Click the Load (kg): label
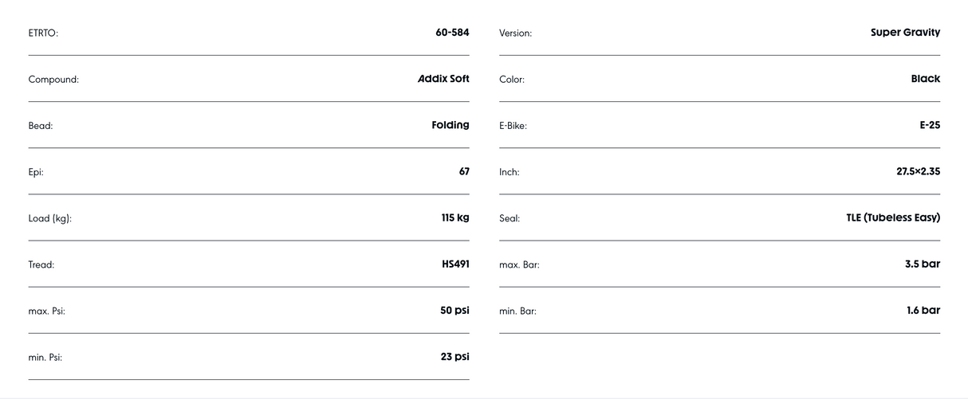This screenshot has height=399, width=968. (x=50, y=218)
